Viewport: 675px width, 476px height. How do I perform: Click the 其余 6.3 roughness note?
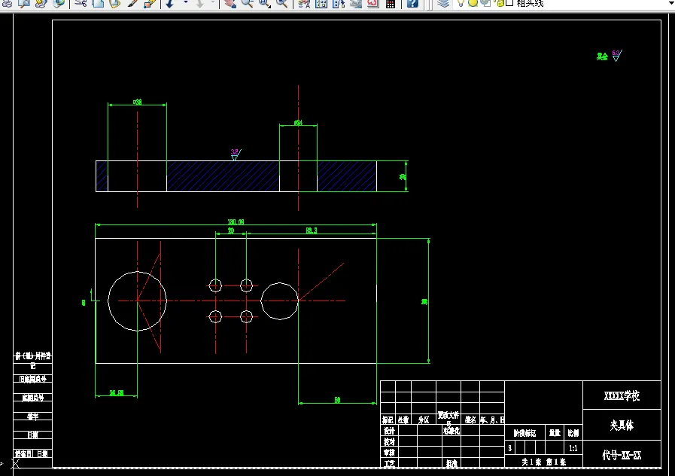coord(609,56)
